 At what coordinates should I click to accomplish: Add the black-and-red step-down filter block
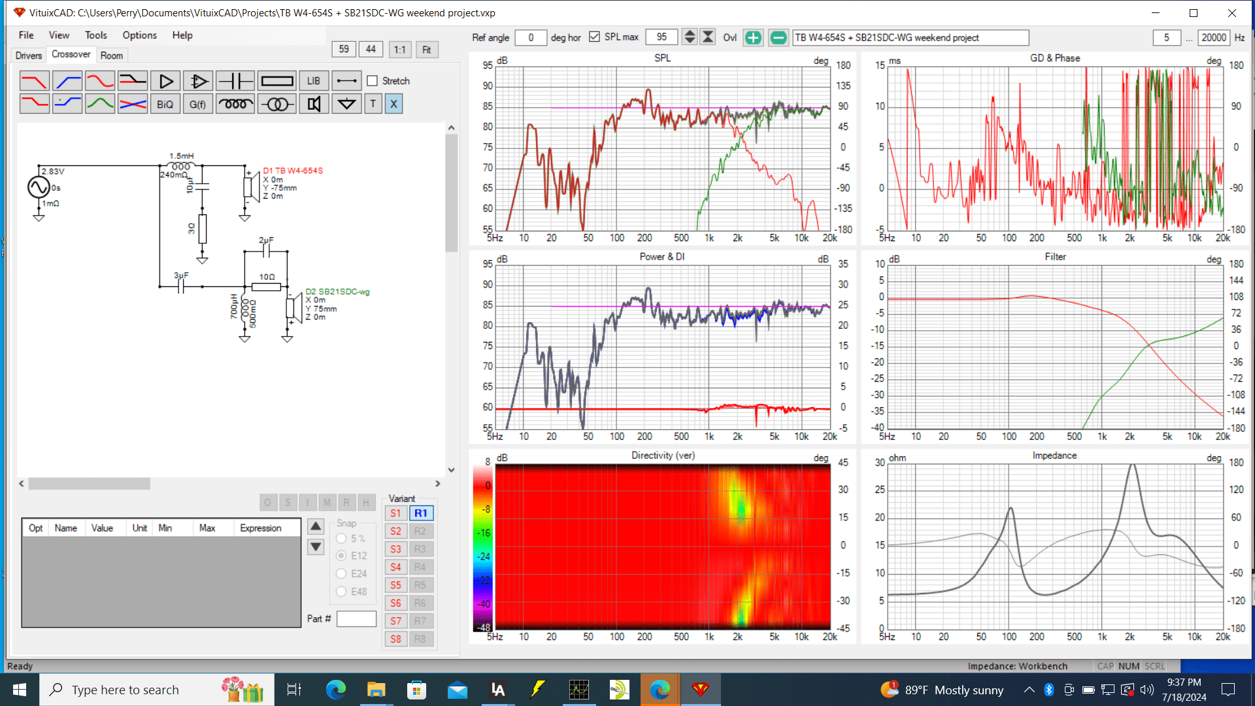(x=133, y=81)
